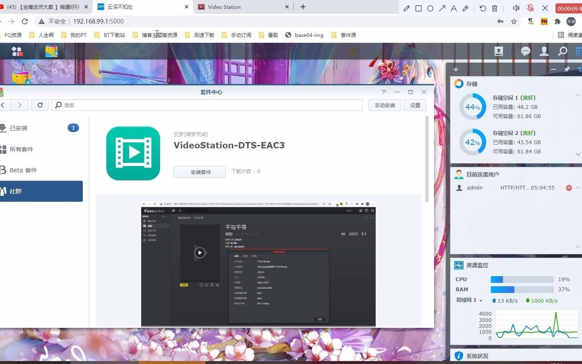Open the 我的PT bookmark folder
Image resolution: width=582 pixels, height=364 pixels.
coord(74,35)
